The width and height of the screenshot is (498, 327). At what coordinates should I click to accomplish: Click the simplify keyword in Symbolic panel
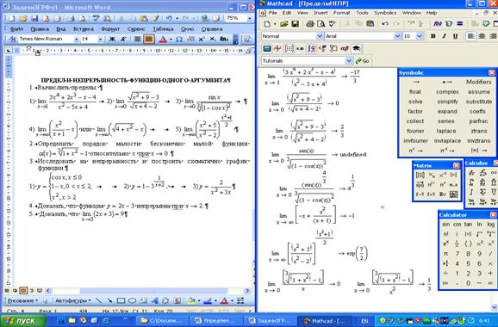[x=447, y=102]
